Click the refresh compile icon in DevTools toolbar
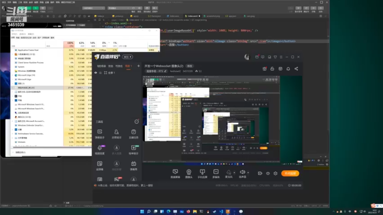Image resolution: width=383 pixels, height=215 pixels. 134,8
